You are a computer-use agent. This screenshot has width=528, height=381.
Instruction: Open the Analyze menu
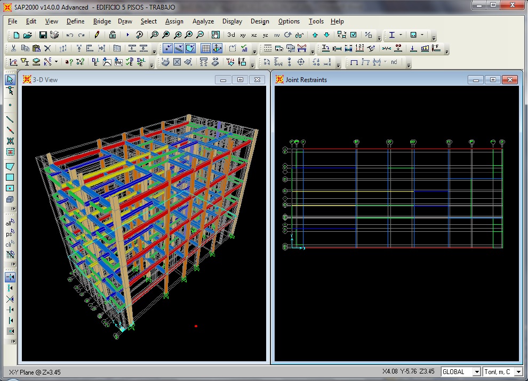(203, 21)
